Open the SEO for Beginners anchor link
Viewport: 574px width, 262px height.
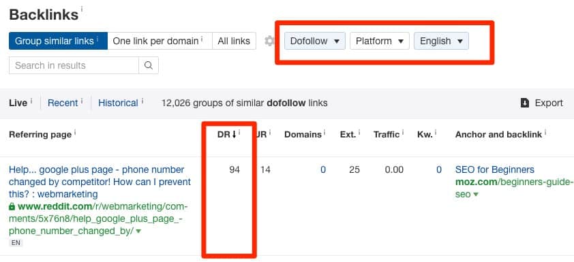(494, 169)
